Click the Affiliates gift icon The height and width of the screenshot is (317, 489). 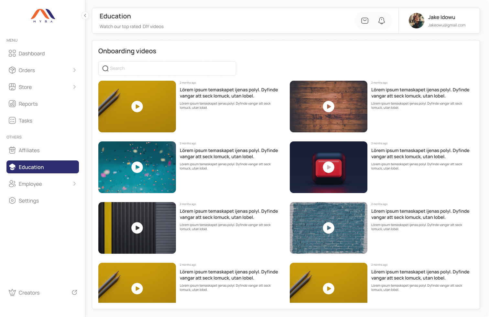pos(12,150)
